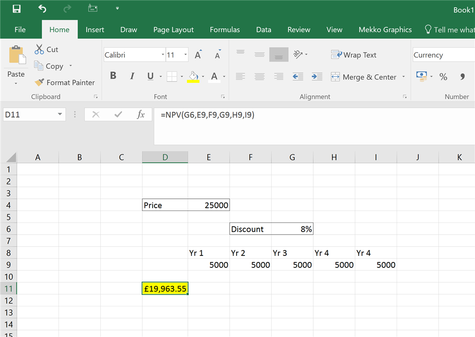The height and width of the screenshot is (337, 475).
Task: Toggle bottom align for cell
Action: click(279, 55)
